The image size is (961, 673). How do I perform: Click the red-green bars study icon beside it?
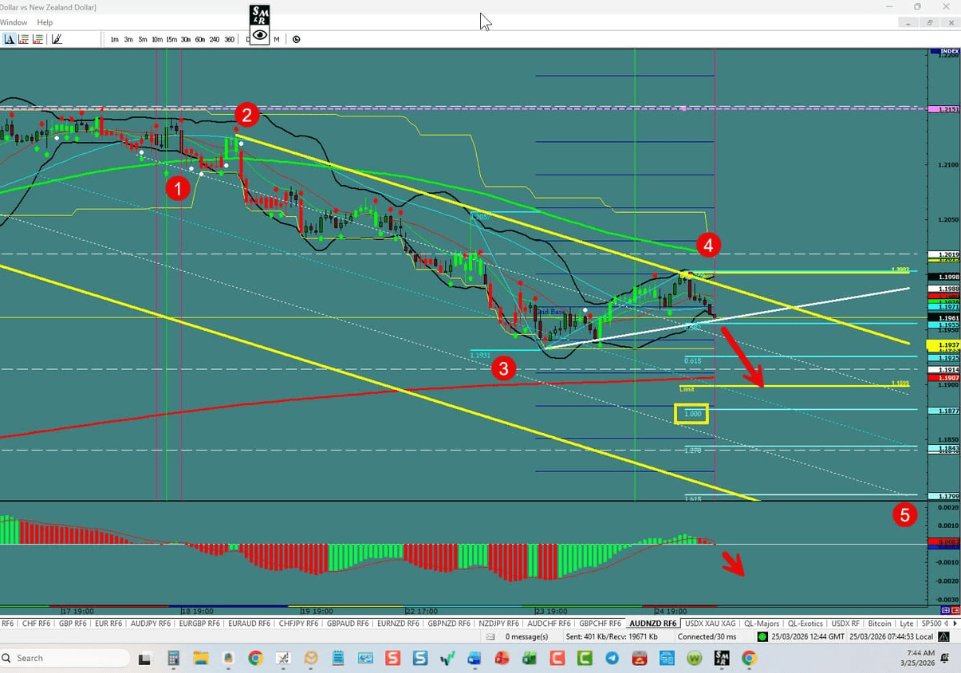[x=22, y=38]
